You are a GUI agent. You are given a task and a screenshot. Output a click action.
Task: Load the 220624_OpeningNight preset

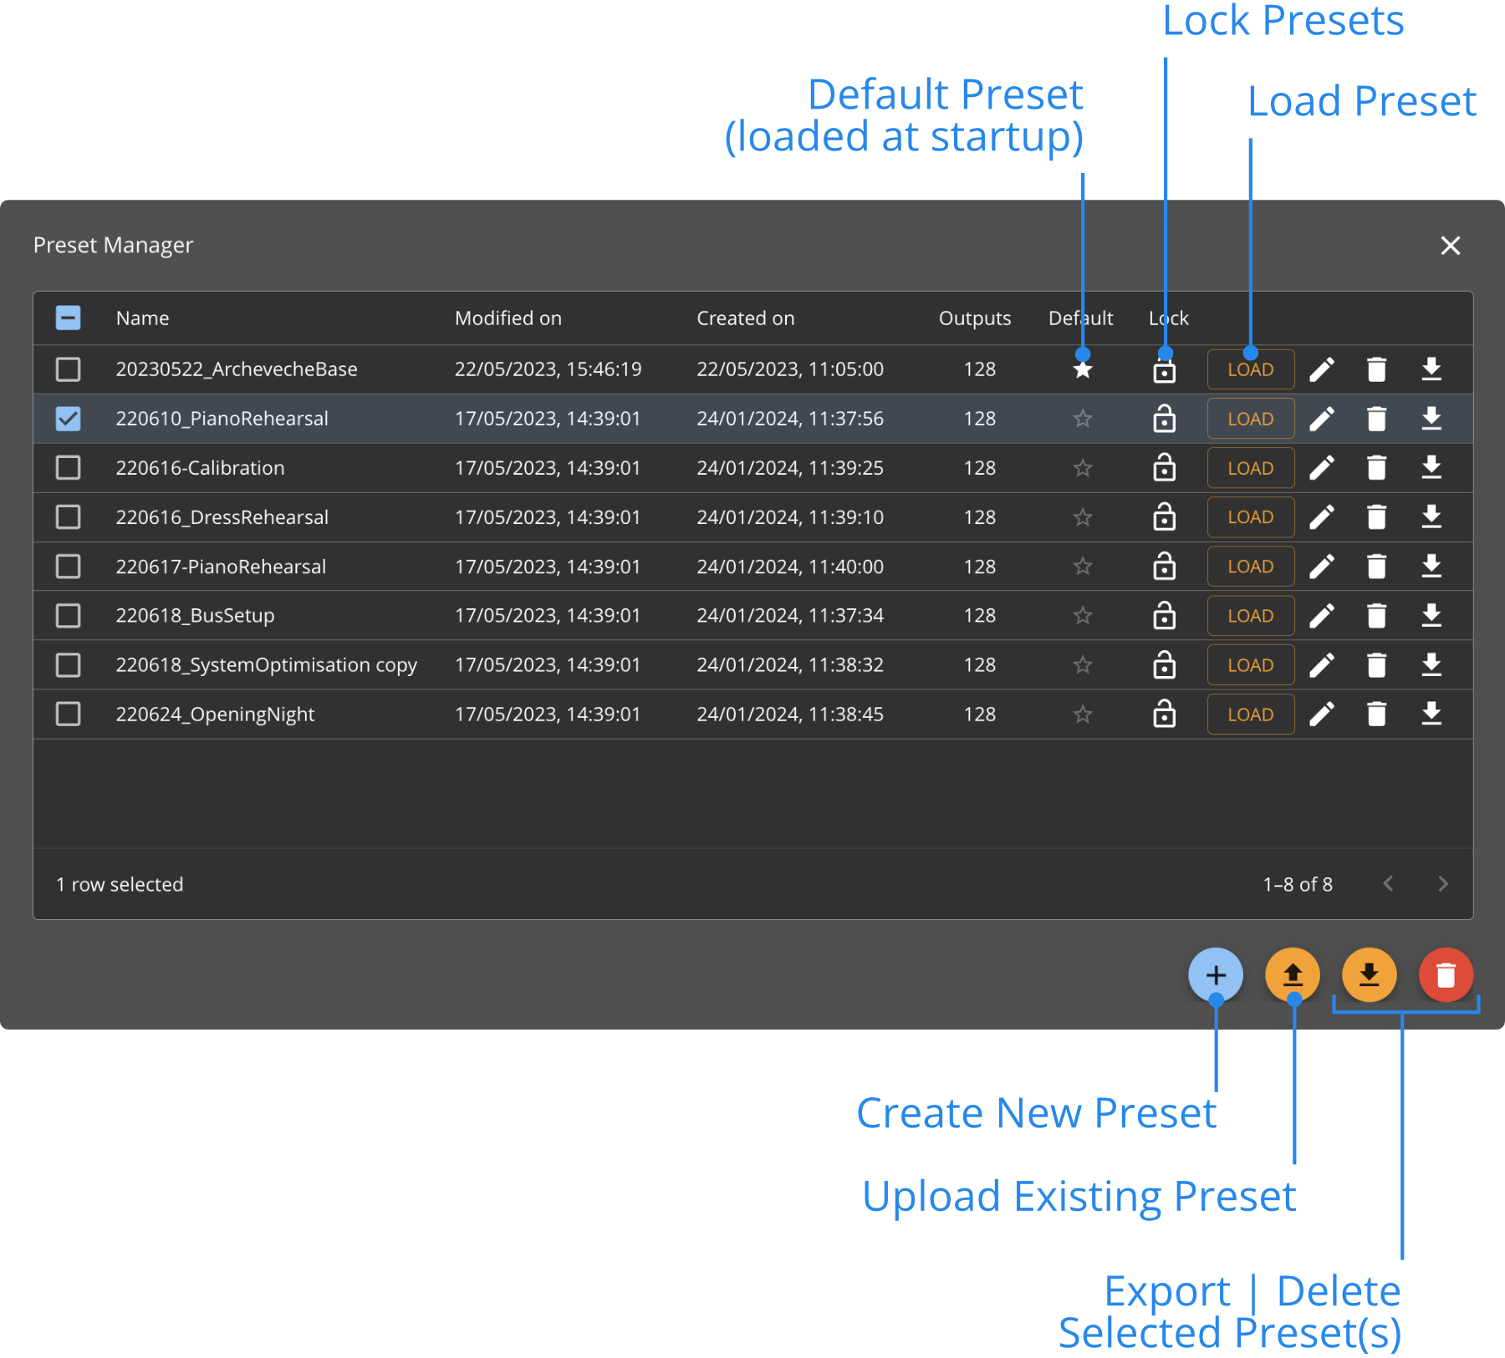tap(1250, 714)
